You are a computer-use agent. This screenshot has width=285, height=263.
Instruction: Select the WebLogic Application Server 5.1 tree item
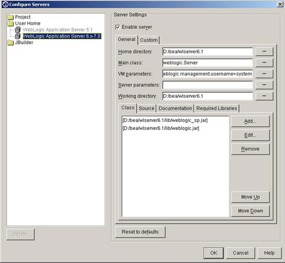click(x=58, y=30)
